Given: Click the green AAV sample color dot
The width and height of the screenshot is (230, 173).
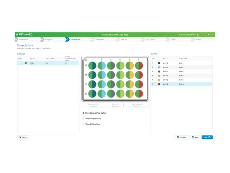Looking at the screenshot, I should [26, 63].
